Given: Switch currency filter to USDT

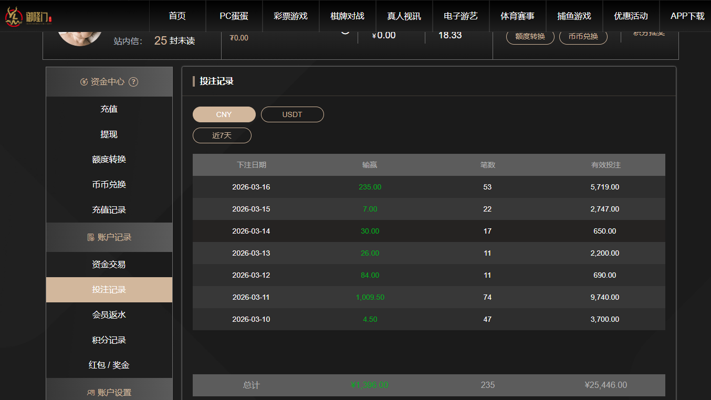Looking at the screenshot, I should pos(292,114).
